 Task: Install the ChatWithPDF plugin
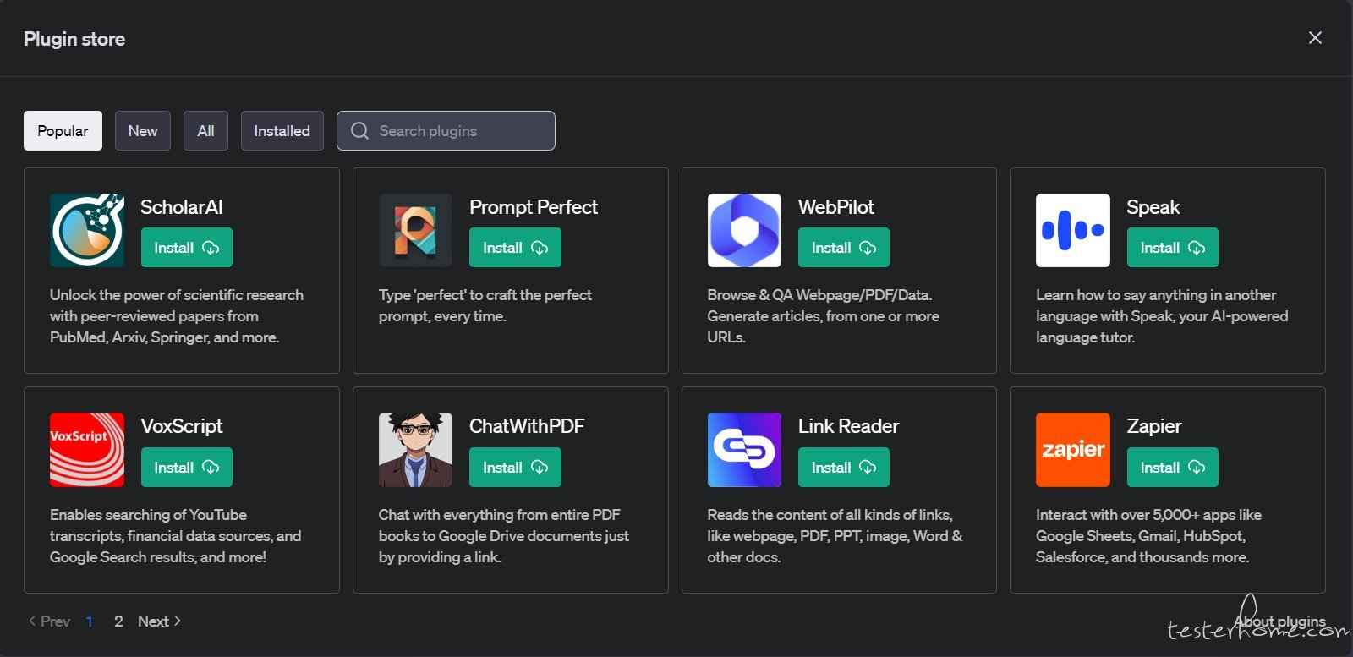[515, 468]
